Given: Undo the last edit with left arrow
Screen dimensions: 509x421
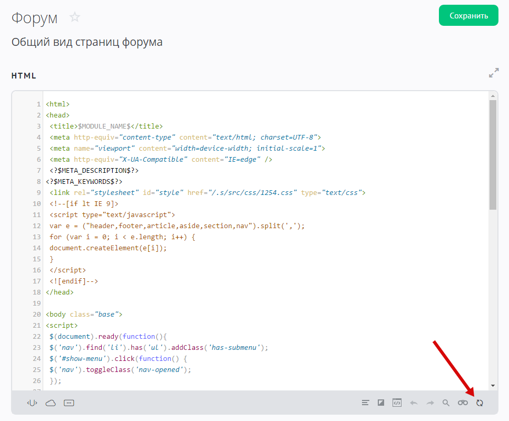Looking at the screenshot, I should [x=414, y=403].
